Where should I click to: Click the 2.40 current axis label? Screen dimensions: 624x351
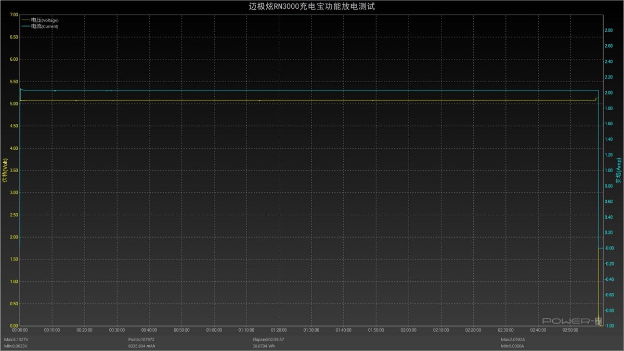608,61
